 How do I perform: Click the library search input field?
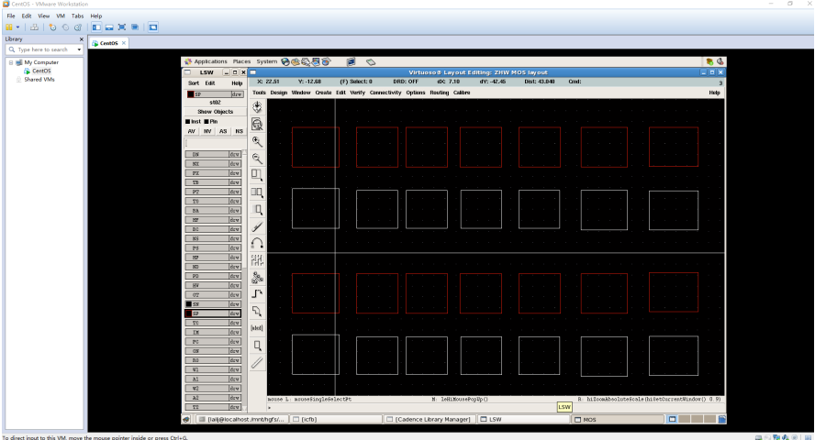(x=46, y=49)
